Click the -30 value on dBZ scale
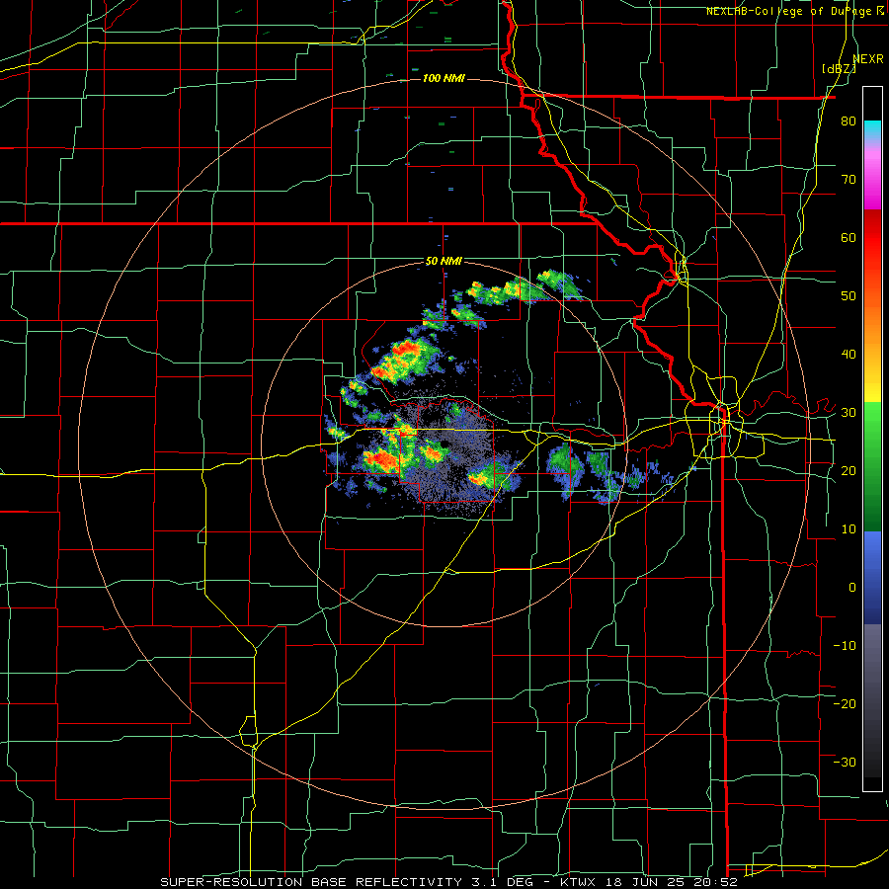This screenshot has width=889, height=889. tap(845, 762)
